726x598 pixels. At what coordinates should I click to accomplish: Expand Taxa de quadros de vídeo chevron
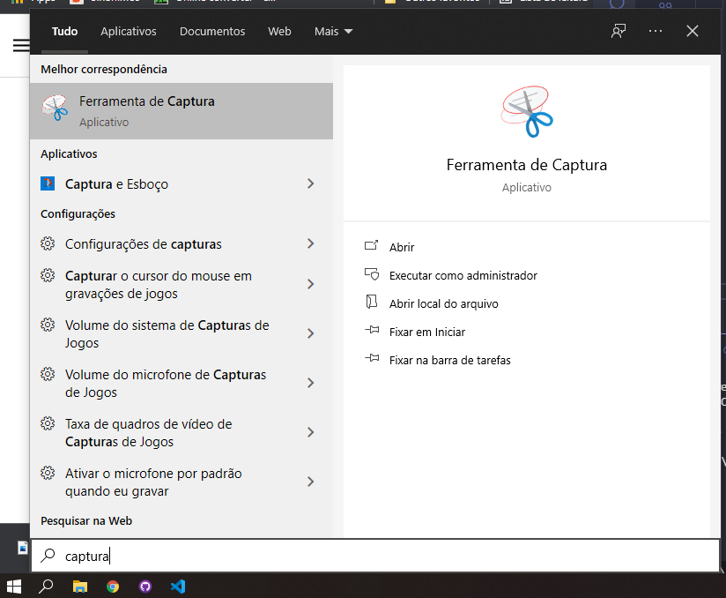(x=311, y=432)
